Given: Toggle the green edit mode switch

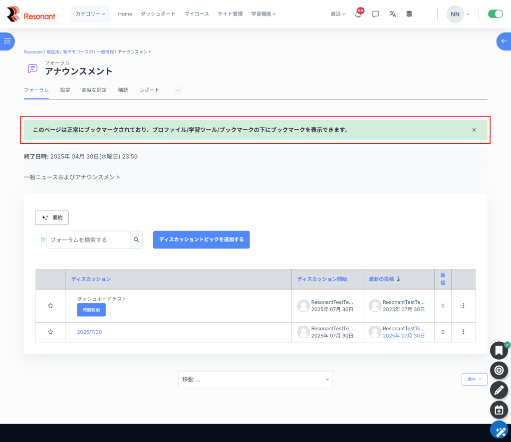Looking at the screenshot, I should point(495,14).
